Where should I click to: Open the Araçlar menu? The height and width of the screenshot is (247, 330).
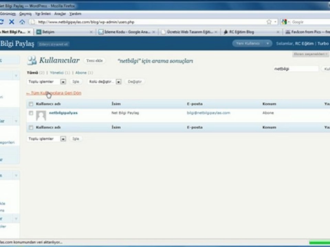(x=60, y=14)
